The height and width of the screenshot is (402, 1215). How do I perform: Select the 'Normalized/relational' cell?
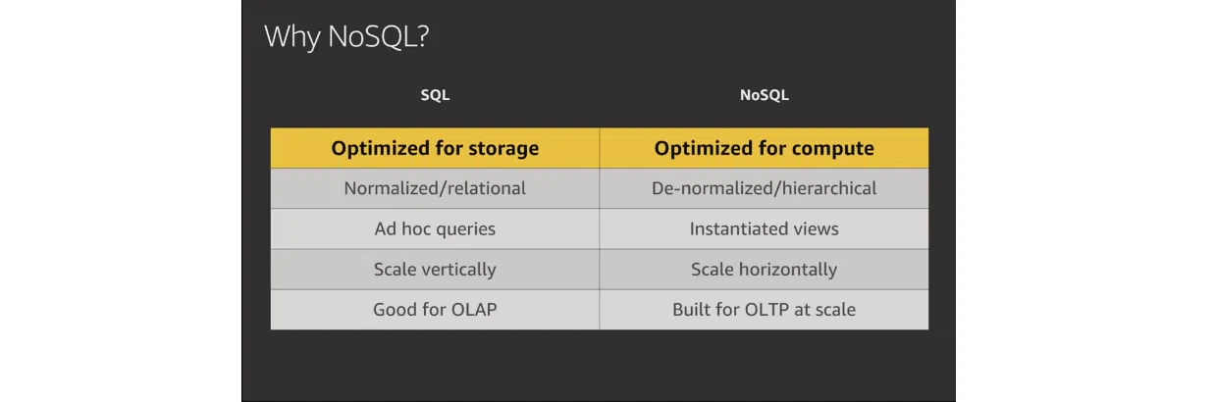435,188
